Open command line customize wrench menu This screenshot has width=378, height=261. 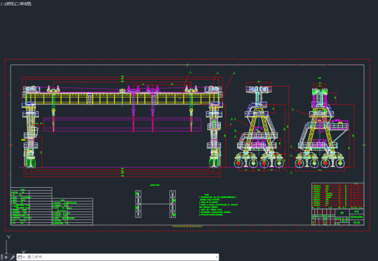point(12,257)
